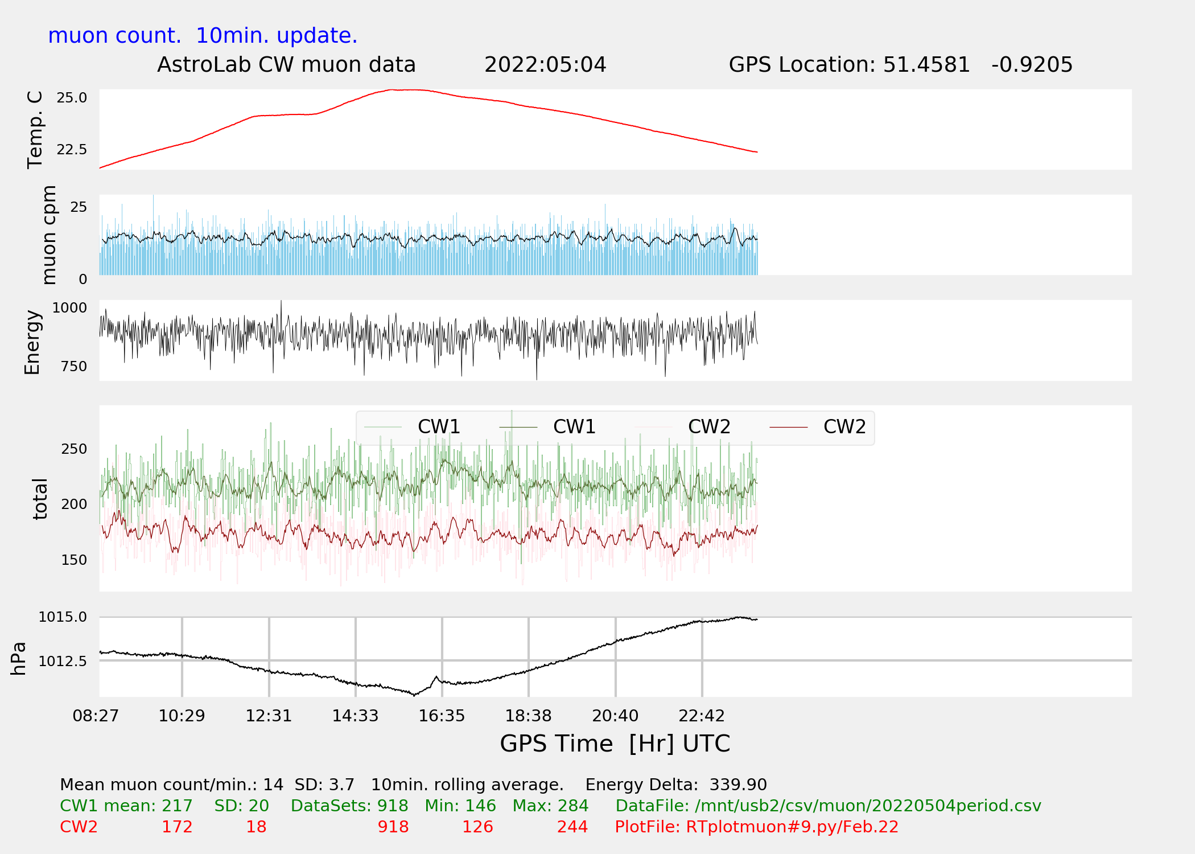Click the '18:38' time tick label
Screen dimensions: 1195x854
pyautogui.click(x=529, y=716)
